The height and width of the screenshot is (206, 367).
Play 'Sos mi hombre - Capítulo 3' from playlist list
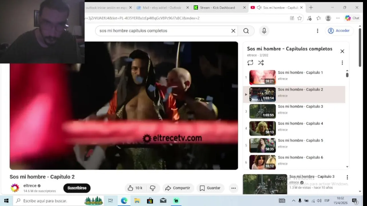click(x=300, y=106)
